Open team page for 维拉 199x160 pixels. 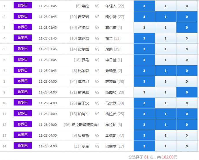(x=85, y=6)
